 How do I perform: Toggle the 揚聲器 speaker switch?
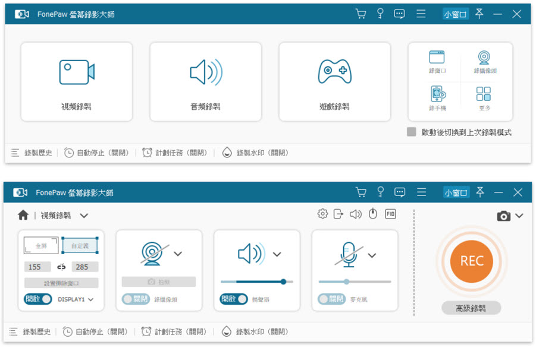(x=234, y=299)
